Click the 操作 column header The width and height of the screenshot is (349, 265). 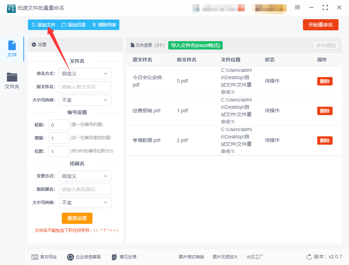coord(322,60)
